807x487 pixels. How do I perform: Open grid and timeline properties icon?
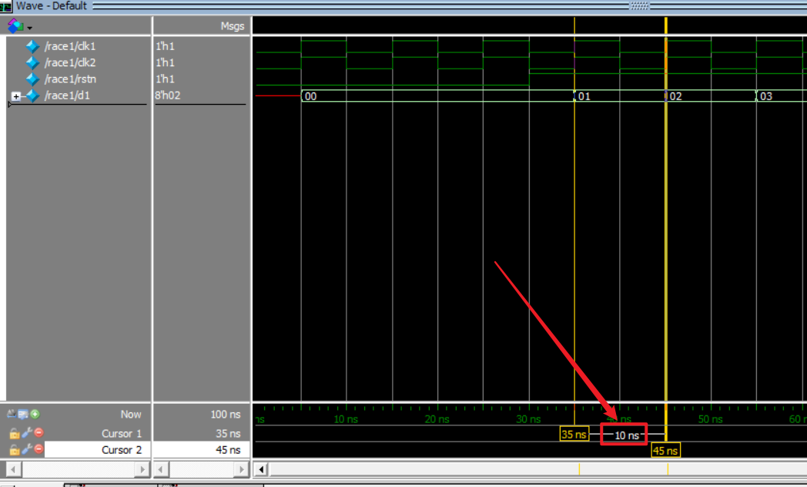point(22,415)
